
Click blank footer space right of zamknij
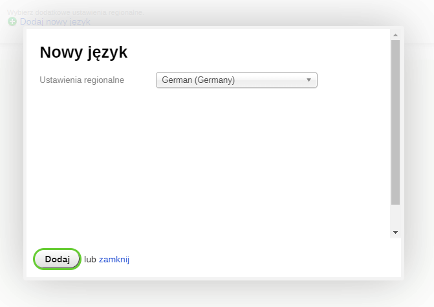259,259
